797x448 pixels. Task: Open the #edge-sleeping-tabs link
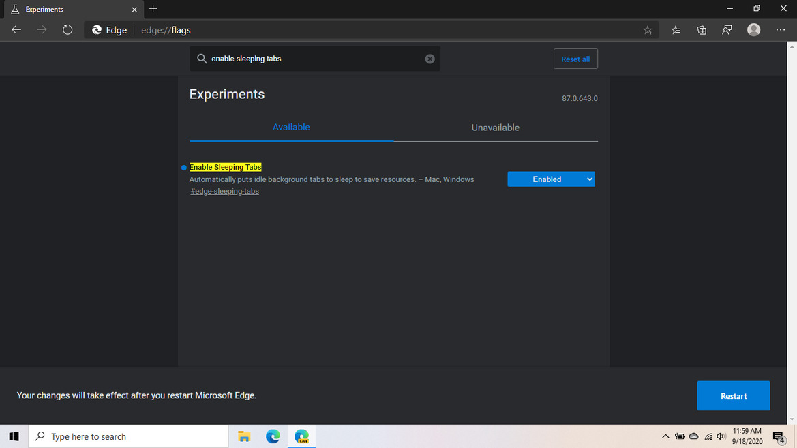pos(225,191)
